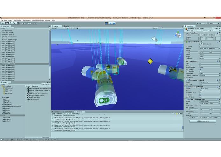Click object picker for Physic Material
The height and width of the screenshot is (157, 221).
[x=220, y=48]
